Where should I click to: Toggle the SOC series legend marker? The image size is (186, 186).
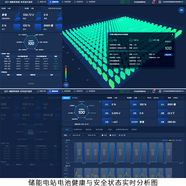click(x=163, y=140)
